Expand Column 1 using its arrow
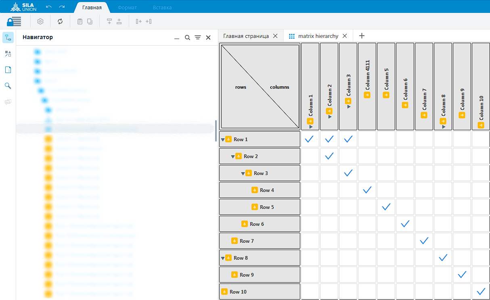 (x=311, y=127)
